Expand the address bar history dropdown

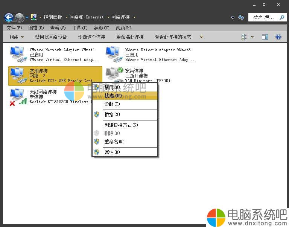[233, 17]
